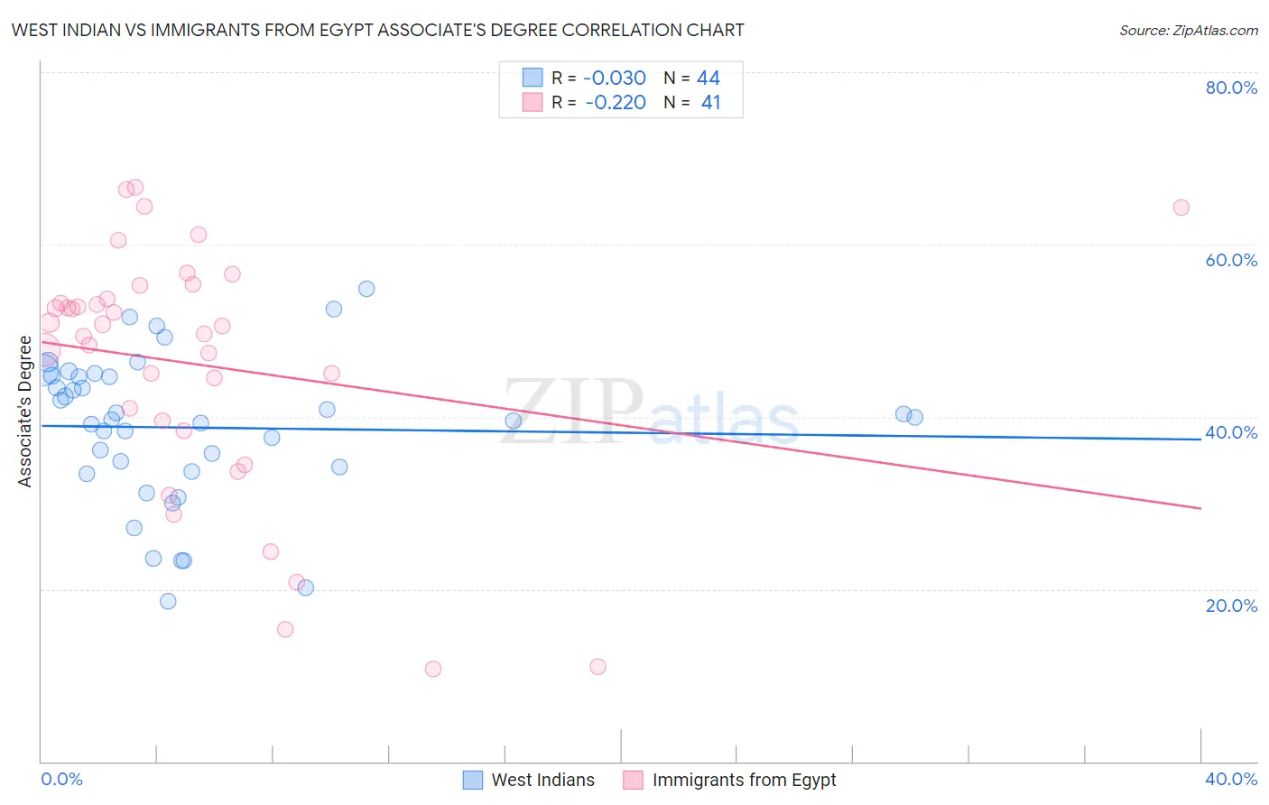Click the blue regression trend line
The height and width of the screenshot is (805, 1269).
coord(621,432)
